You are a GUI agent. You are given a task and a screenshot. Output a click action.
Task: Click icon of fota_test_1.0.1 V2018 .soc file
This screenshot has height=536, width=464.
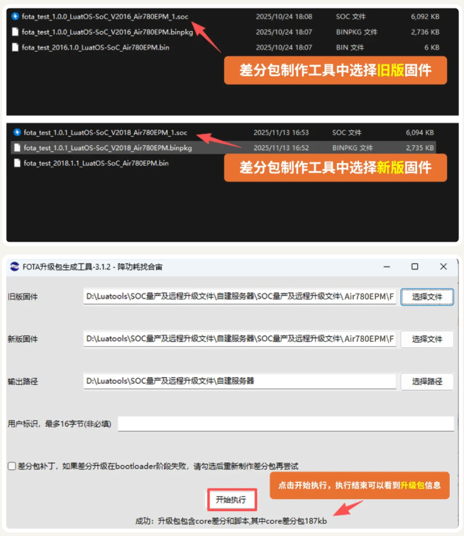pyautogui.click(x=17, y=133)
